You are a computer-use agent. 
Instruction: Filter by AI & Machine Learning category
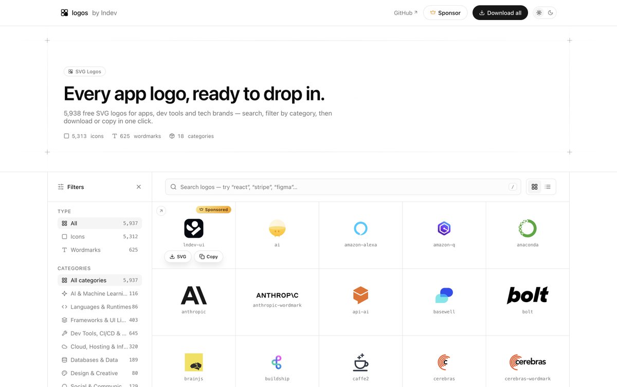tap(100, 294)
